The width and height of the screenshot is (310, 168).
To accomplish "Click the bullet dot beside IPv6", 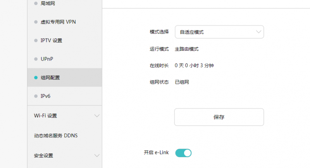I will 36,96.
